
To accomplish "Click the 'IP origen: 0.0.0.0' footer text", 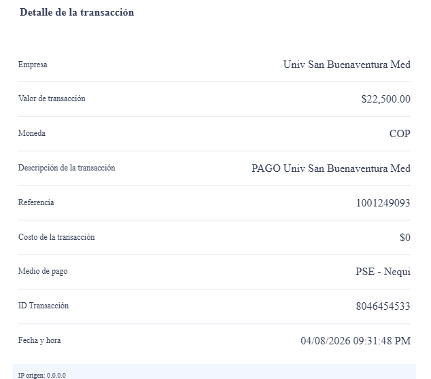I will (41, 376).
